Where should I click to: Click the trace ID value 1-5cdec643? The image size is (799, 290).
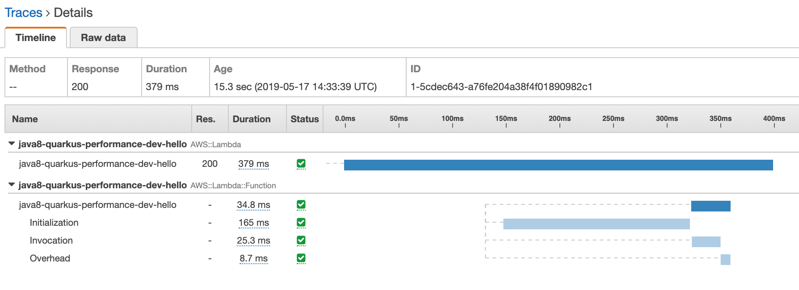coord(501,87)
